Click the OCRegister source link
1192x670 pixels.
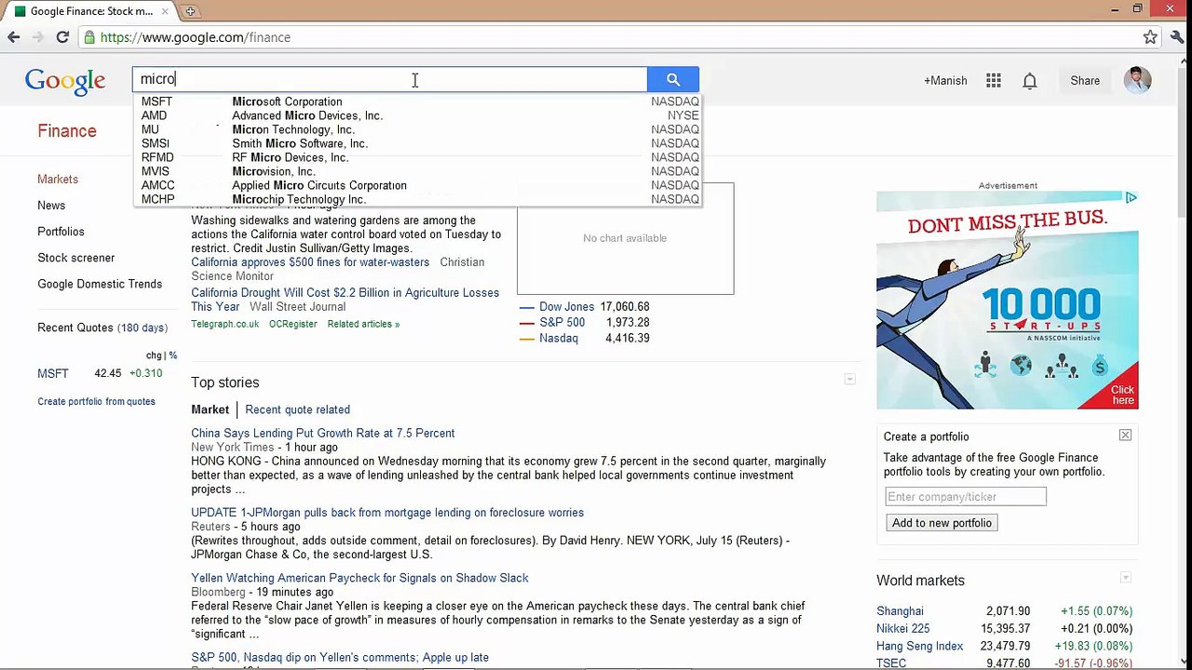pyautogui.click(x=293, y=324)
